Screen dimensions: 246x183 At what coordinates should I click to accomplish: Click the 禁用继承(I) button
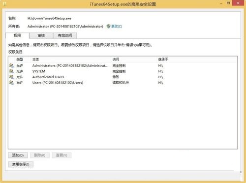[21, 164]
